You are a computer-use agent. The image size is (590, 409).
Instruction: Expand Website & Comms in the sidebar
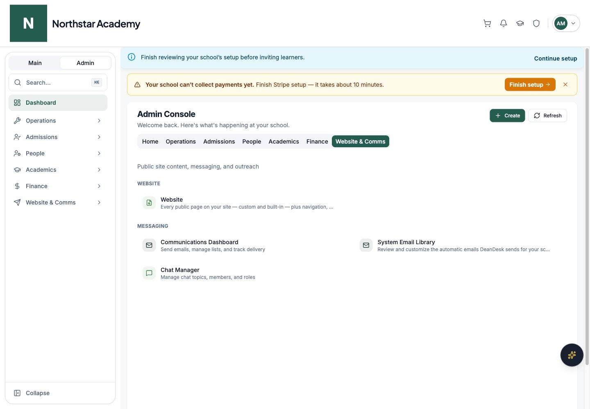tap(58, 202)
